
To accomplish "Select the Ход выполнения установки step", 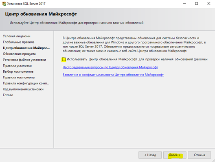I will click(x=23, y=89).
